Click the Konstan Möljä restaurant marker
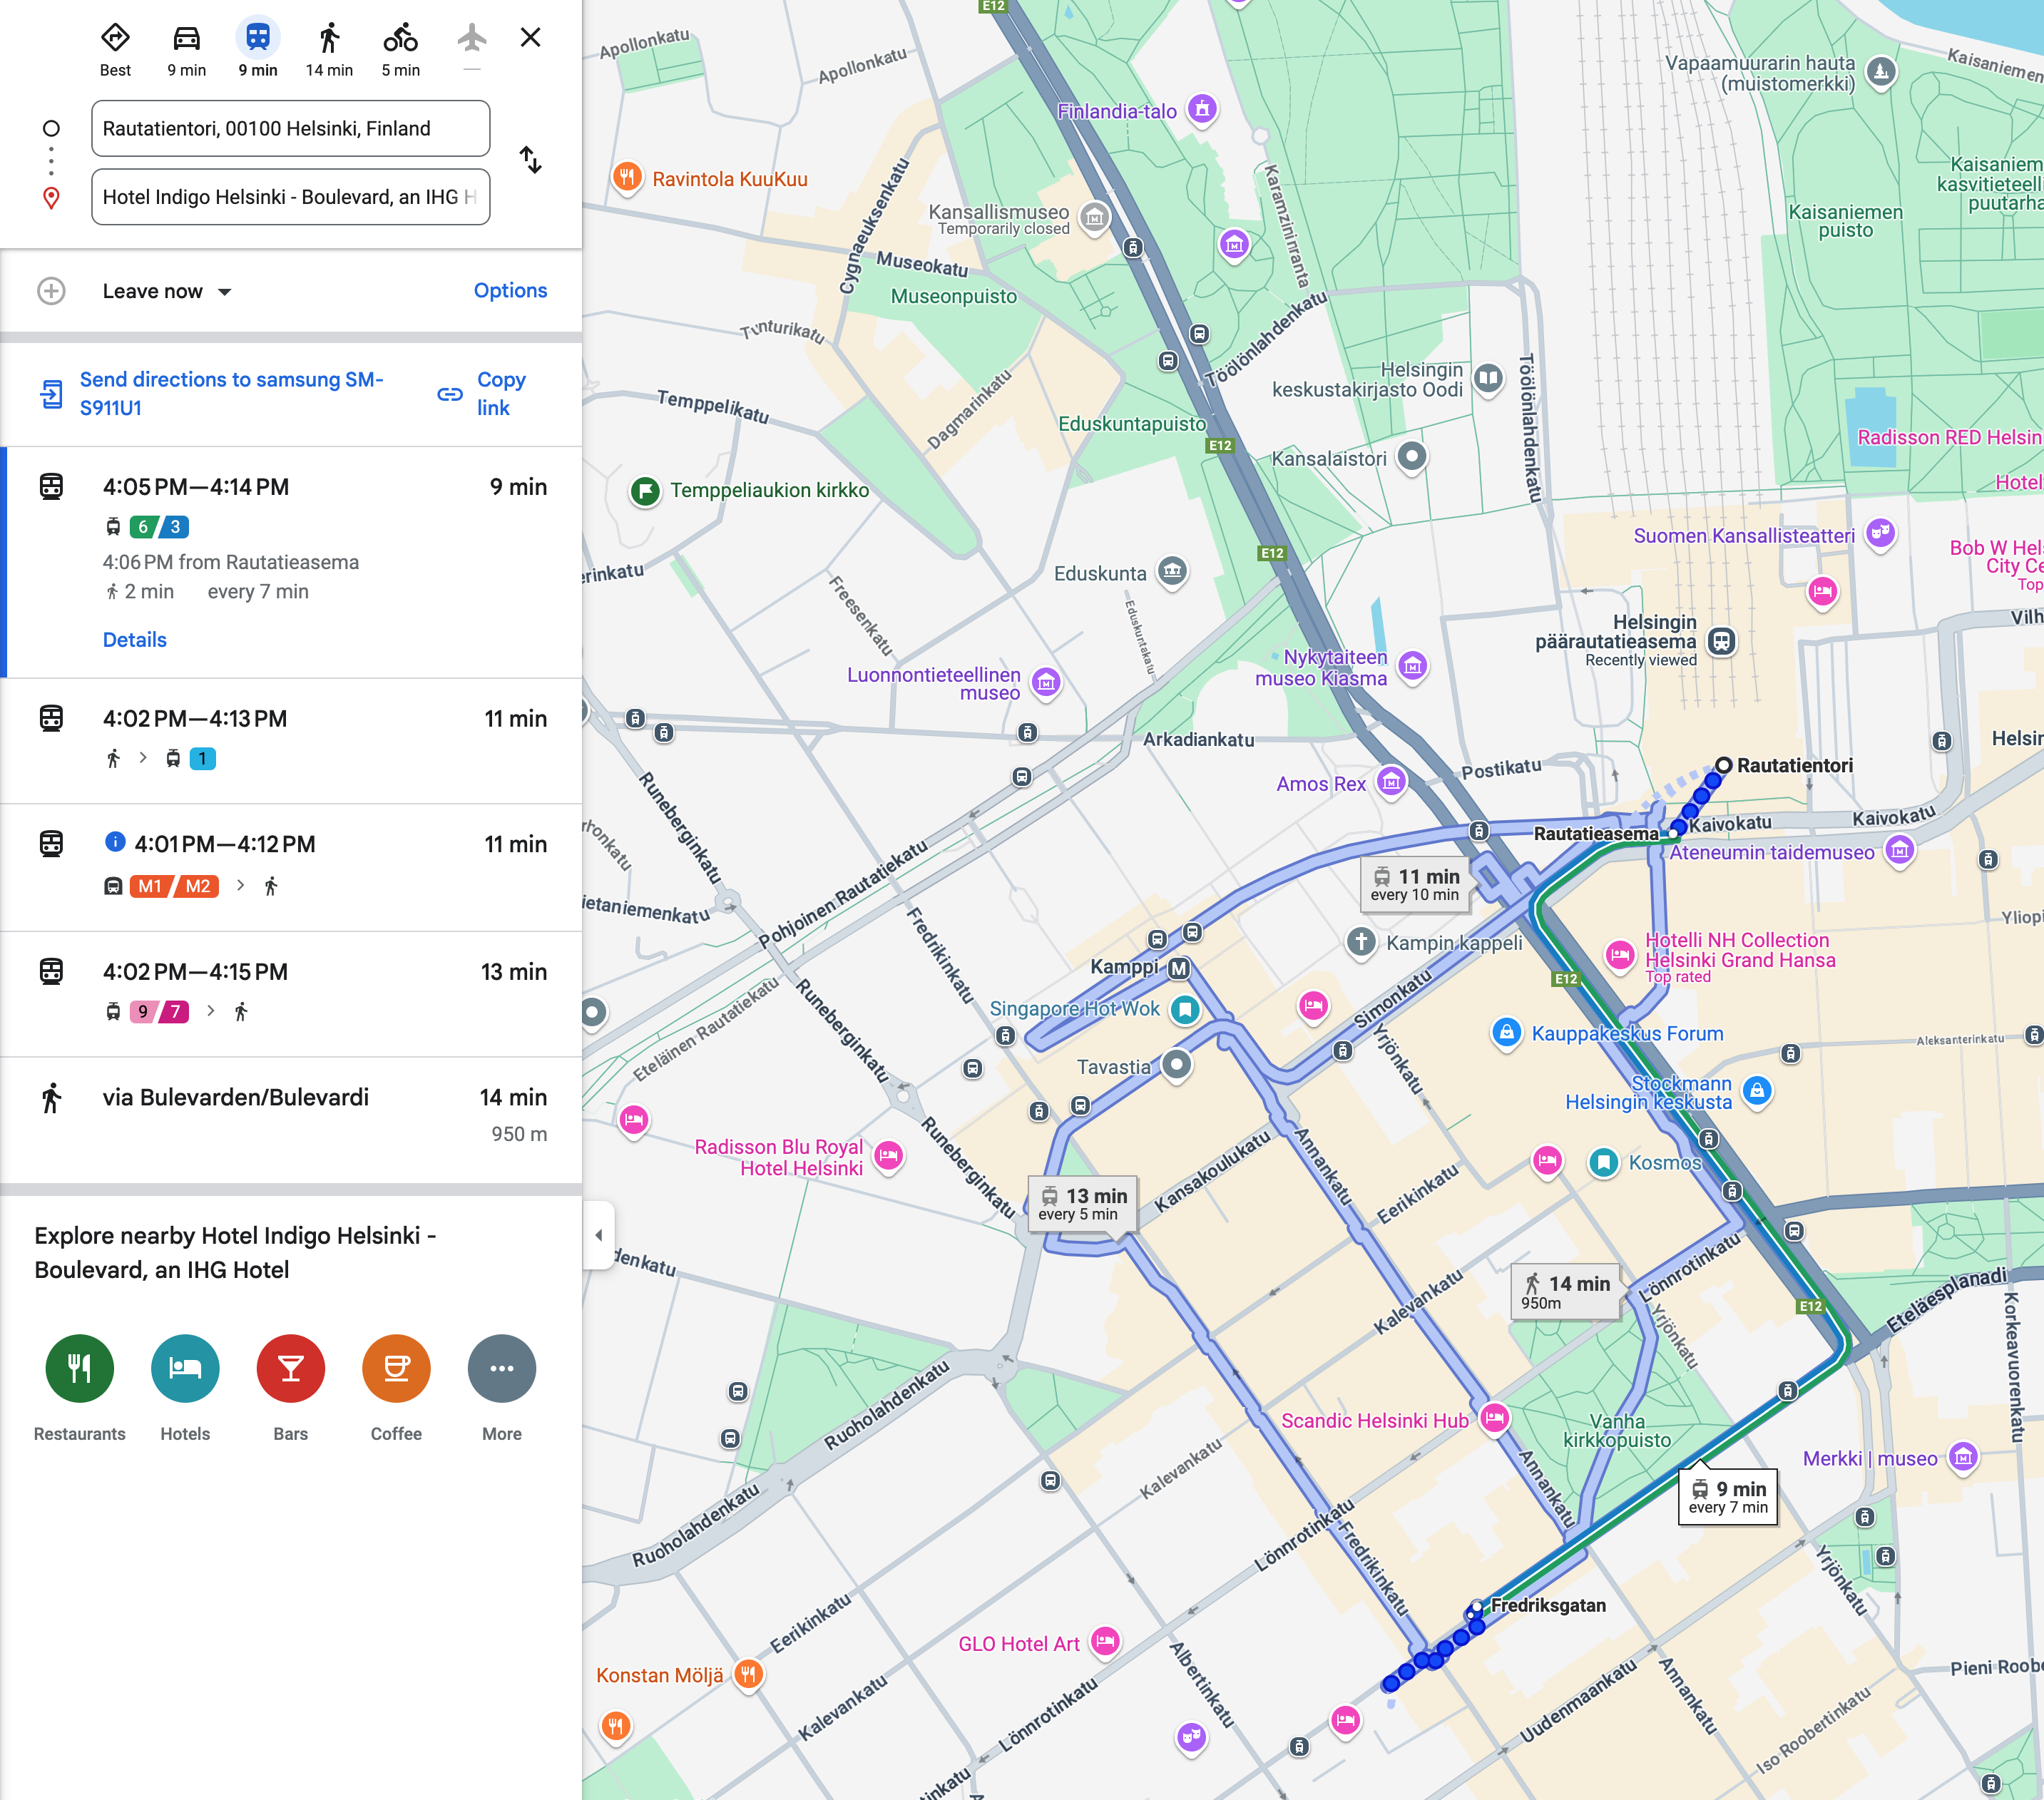Screen dimensions: 2044x1800 pos(748,1673)
